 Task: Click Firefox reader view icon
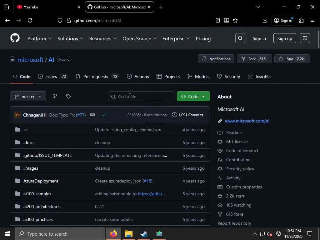tap(218, 20)
